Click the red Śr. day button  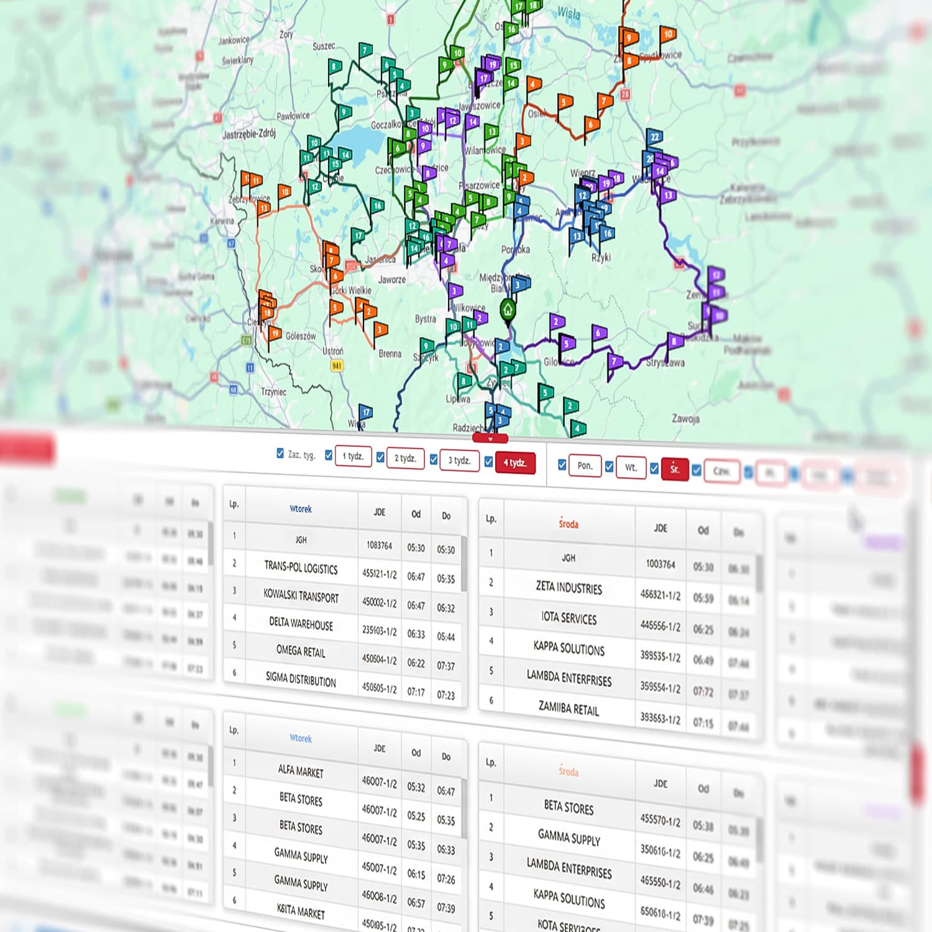point(675,469)
